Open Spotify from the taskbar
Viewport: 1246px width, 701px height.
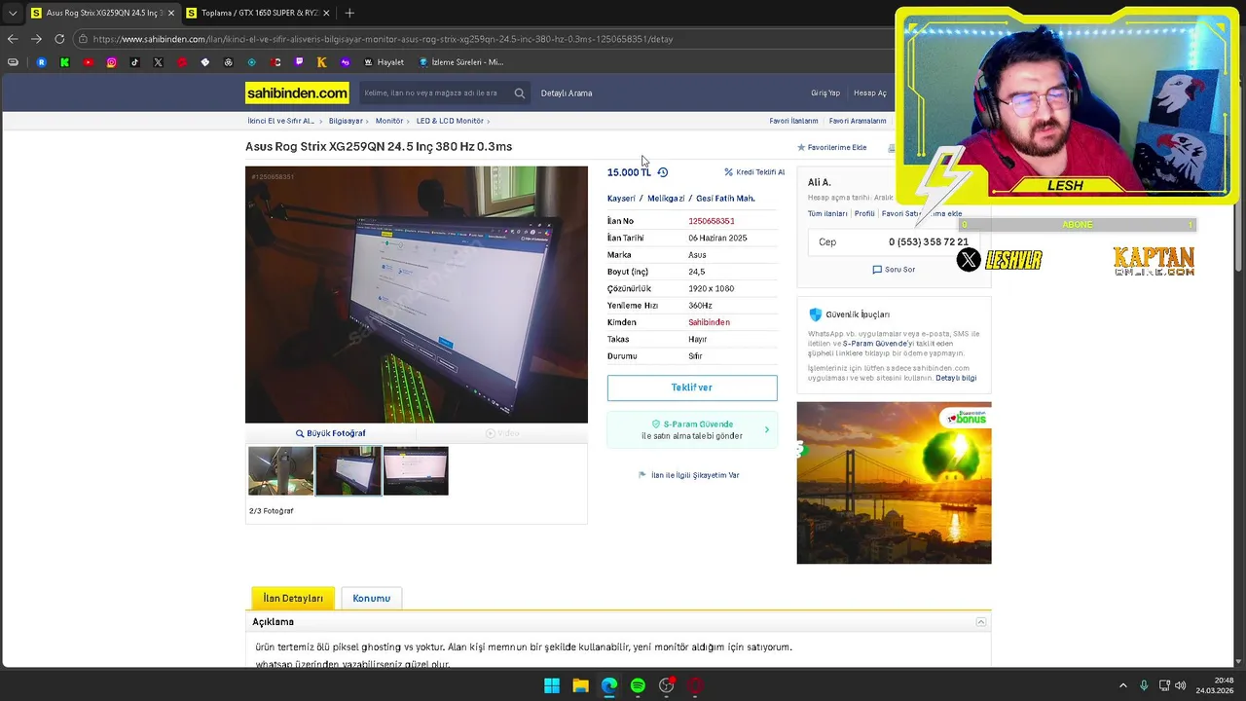[638, 685]
